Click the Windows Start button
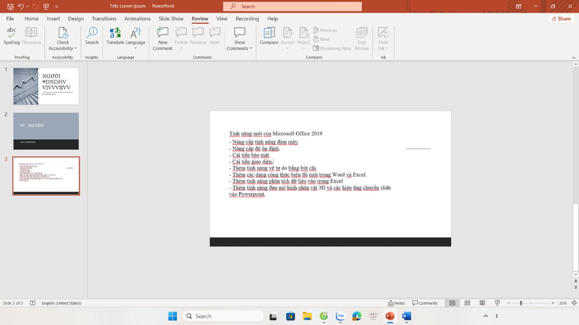 (172, 316)
